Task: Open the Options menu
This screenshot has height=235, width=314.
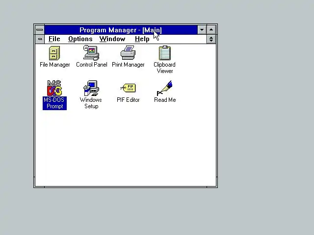Action: click(80, 39)
